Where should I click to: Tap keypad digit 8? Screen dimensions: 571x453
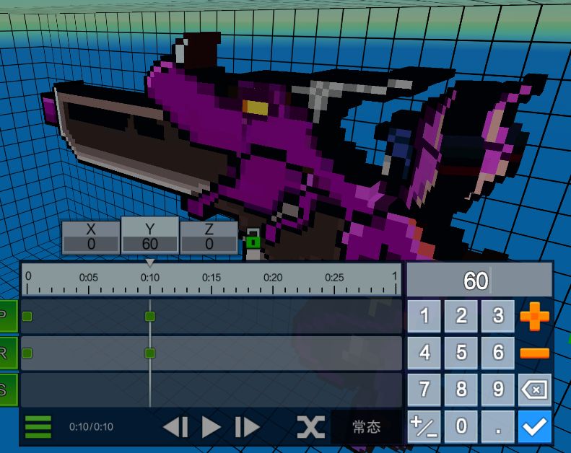(x=461, y=390)
